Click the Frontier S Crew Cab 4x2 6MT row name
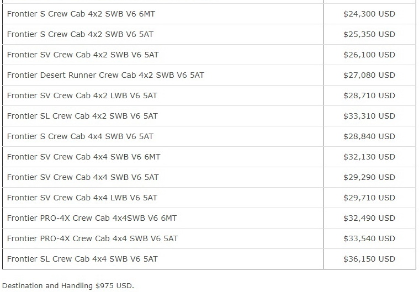 point(81,14)
